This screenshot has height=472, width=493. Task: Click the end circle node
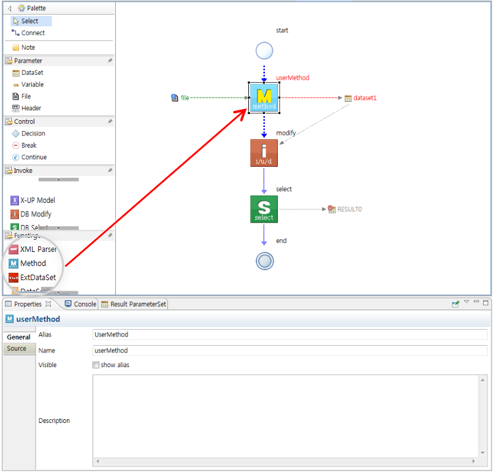264,261
